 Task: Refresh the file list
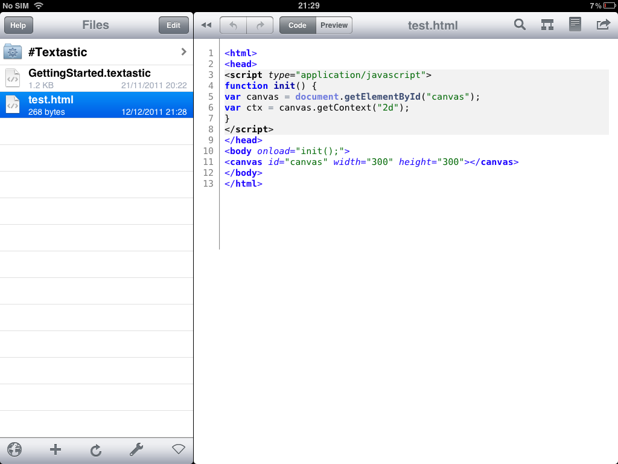(96, 449)
